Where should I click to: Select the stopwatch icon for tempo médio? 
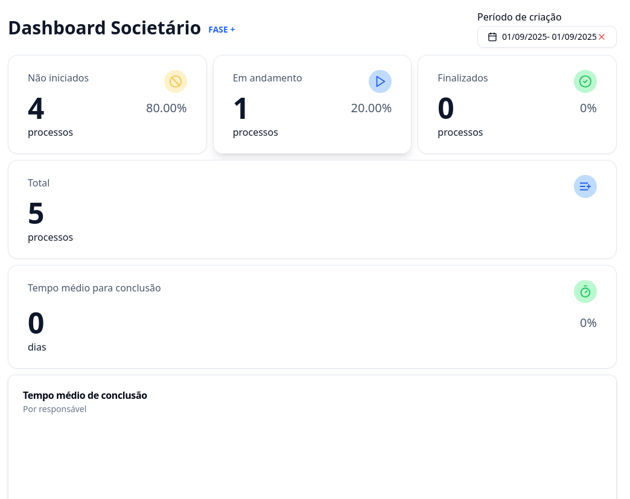pyautogui.click(x=585, y=291)
